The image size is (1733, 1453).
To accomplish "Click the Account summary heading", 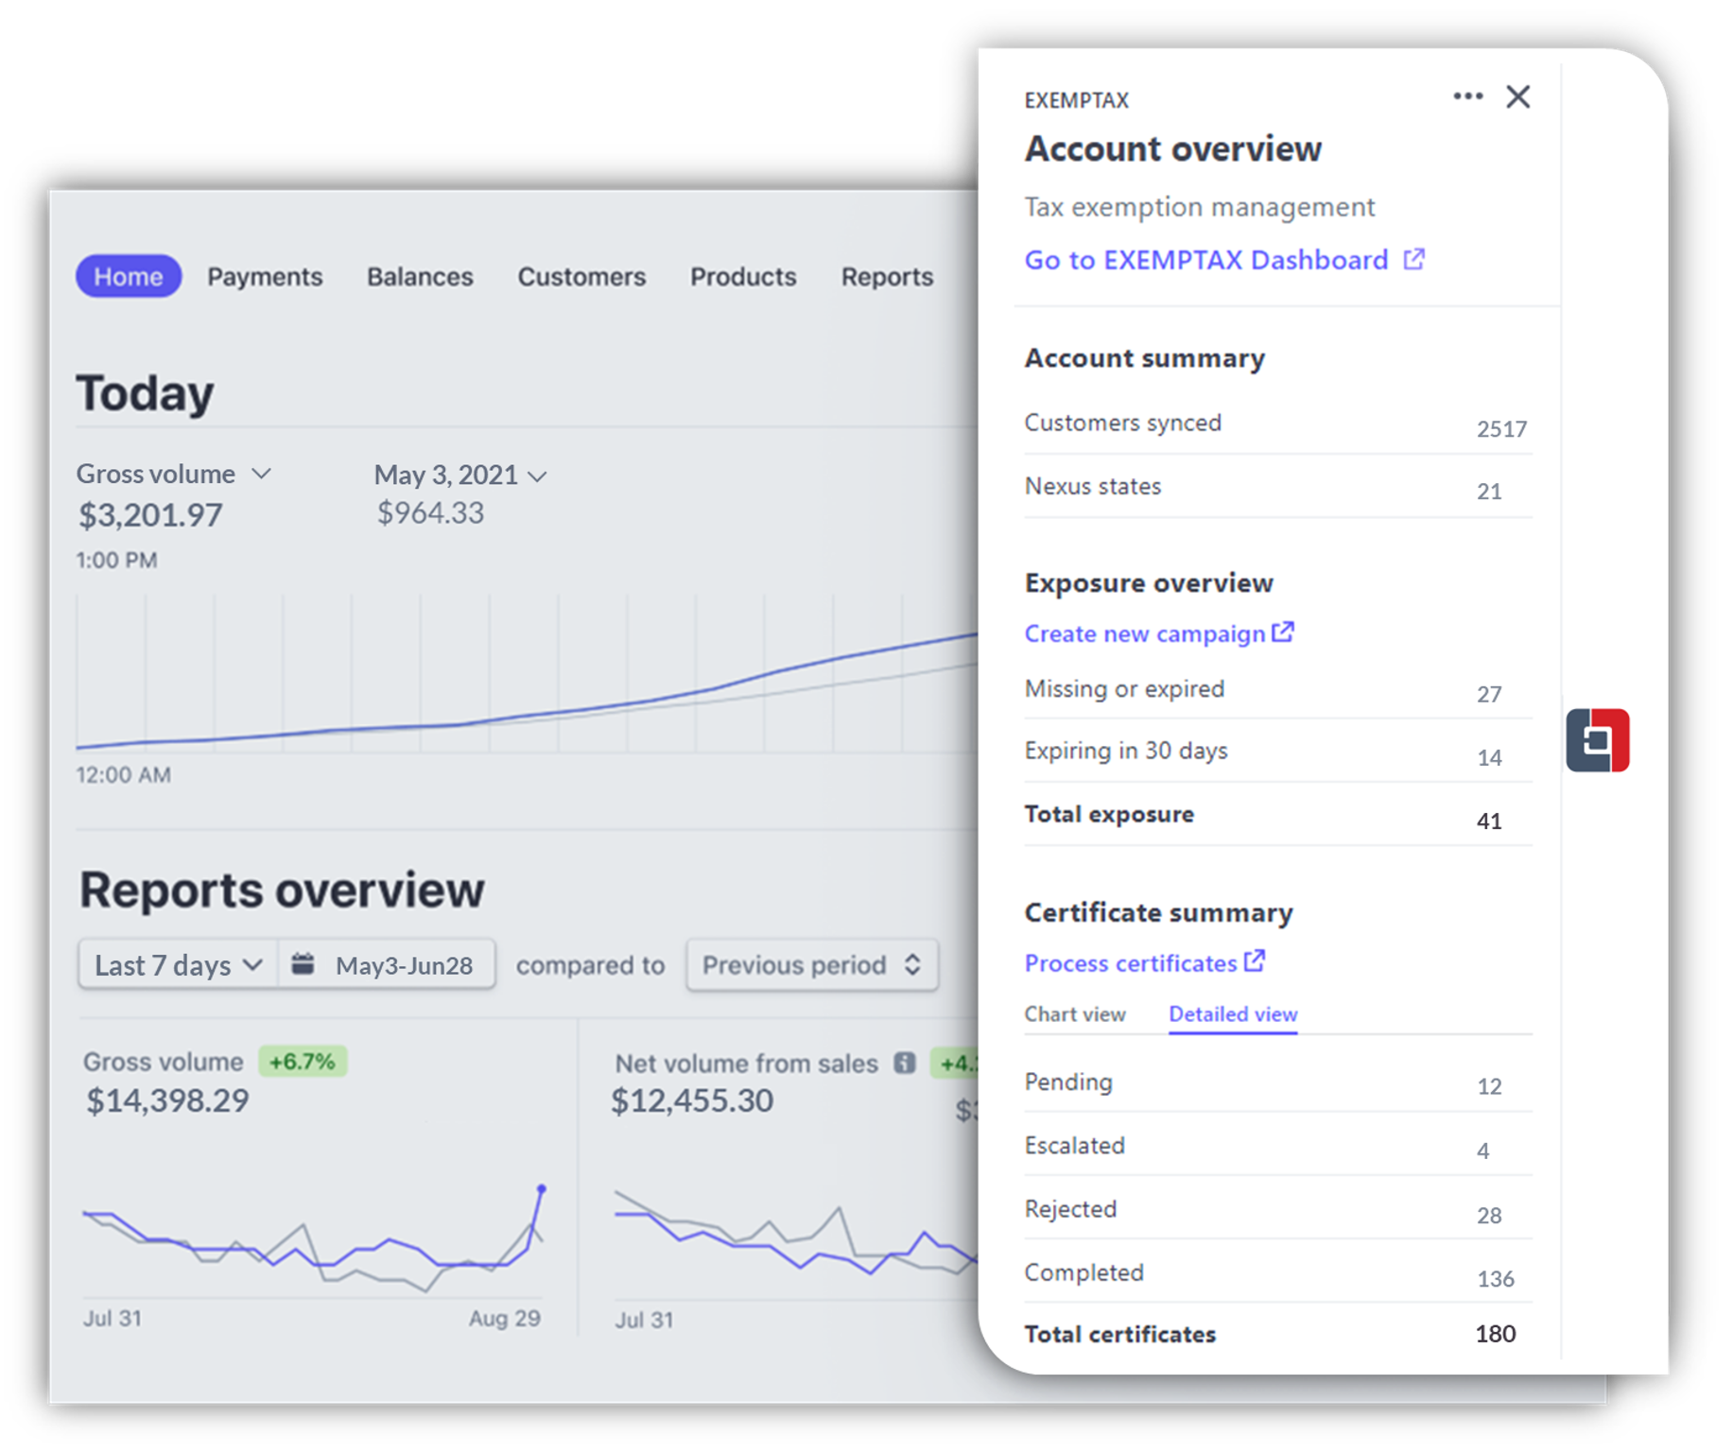I will click(x=1145, y=358).
